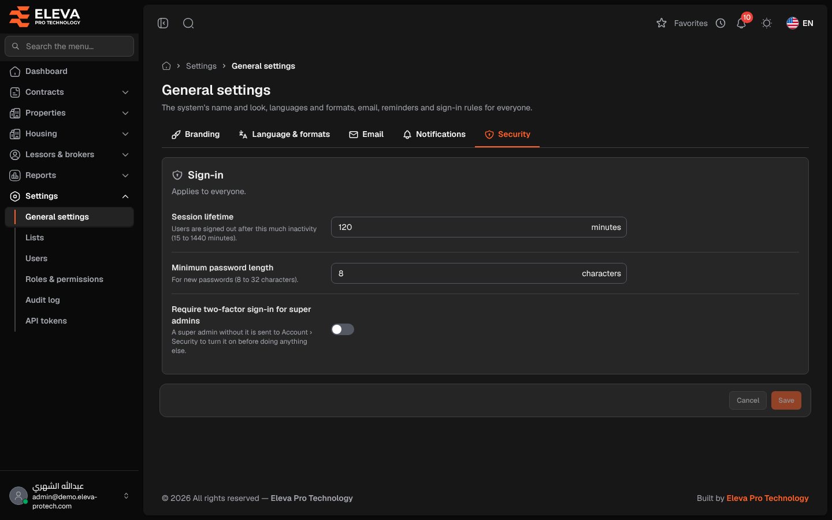Expand the Properties menu chevron
Screen dimensions: 832x520
click(x=125, y=113)
